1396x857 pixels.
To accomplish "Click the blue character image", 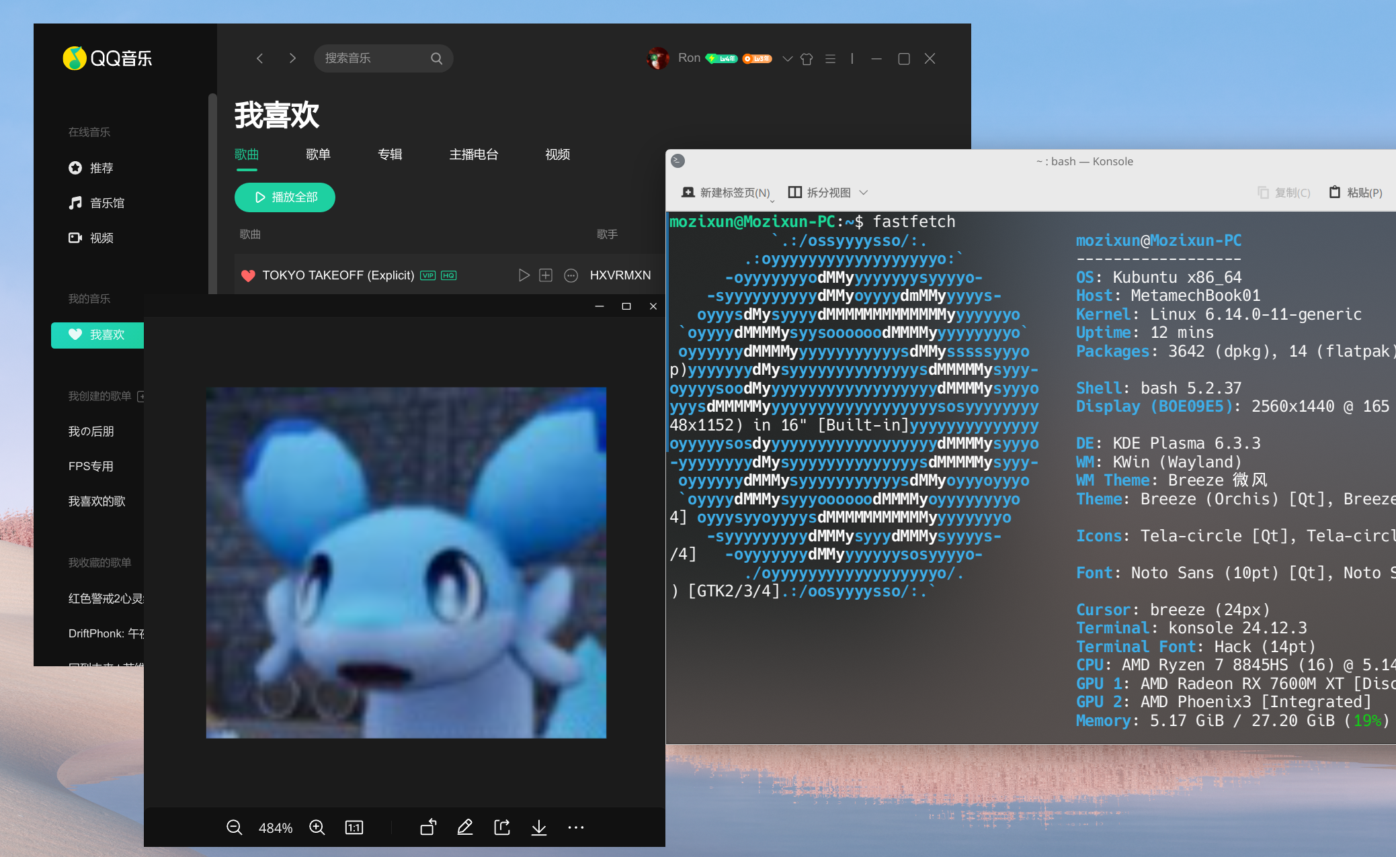I will pos(406,563).
